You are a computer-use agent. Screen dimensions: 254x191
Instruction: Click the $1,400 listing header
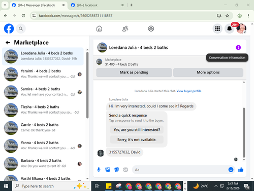click(x=122, y=64)
